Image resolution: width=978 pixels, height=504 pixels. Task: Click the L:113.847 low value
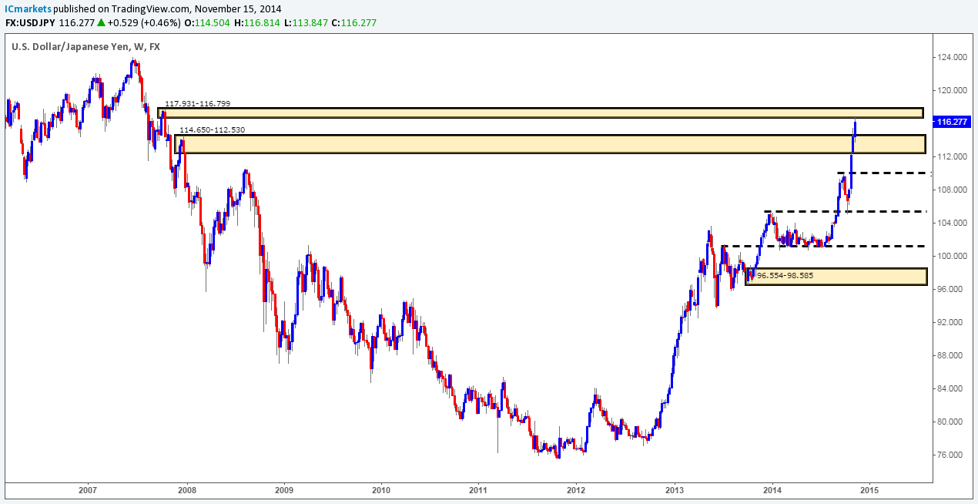point(307,23)
